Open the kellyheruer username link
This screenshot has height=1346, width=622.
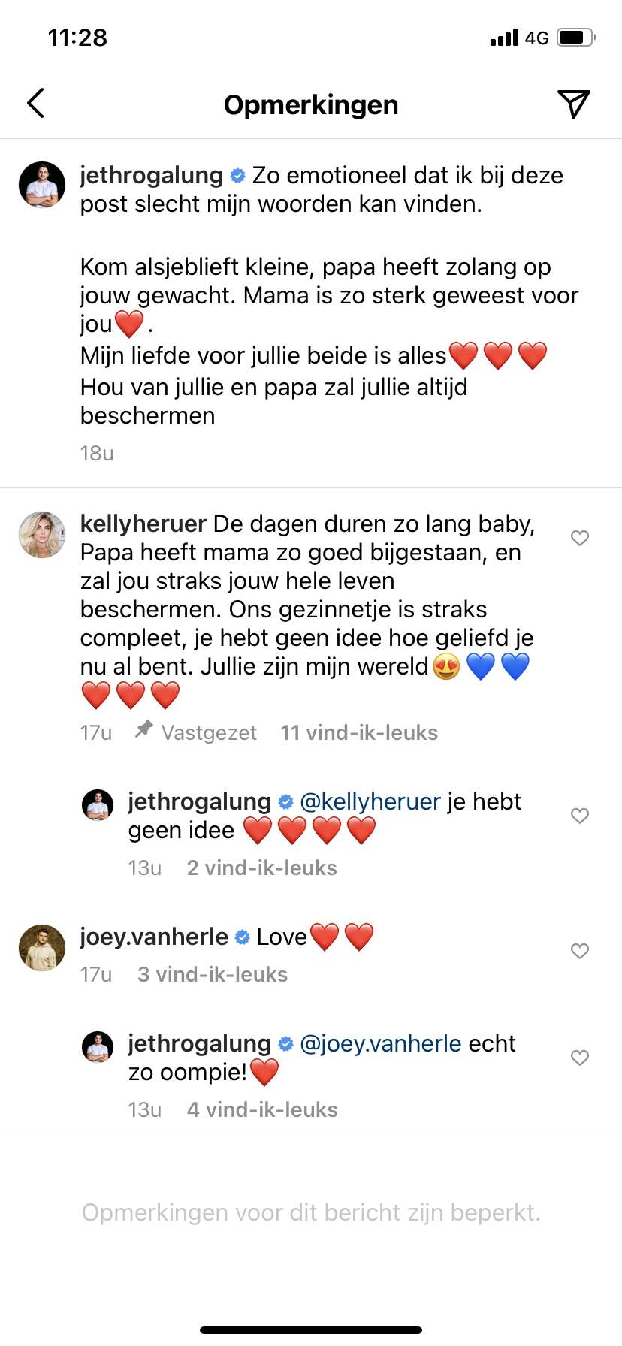pos(143,524)
